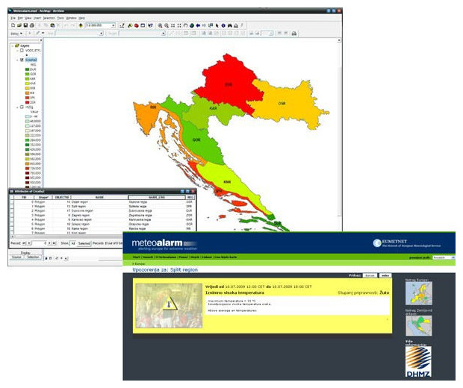Click the Open map document icon

tap(19, 25)
